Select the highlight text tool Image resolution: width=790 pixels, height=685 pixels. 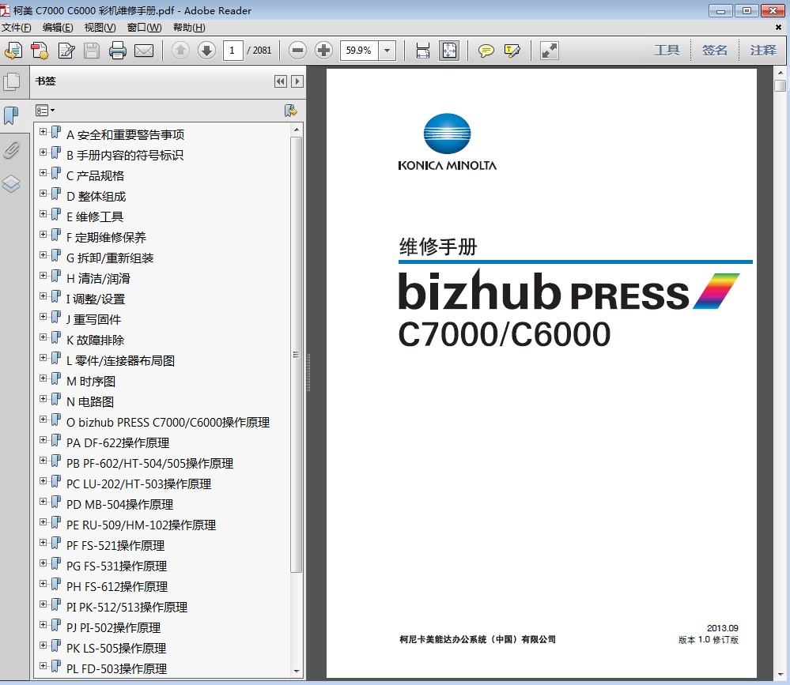coord(512,51)
